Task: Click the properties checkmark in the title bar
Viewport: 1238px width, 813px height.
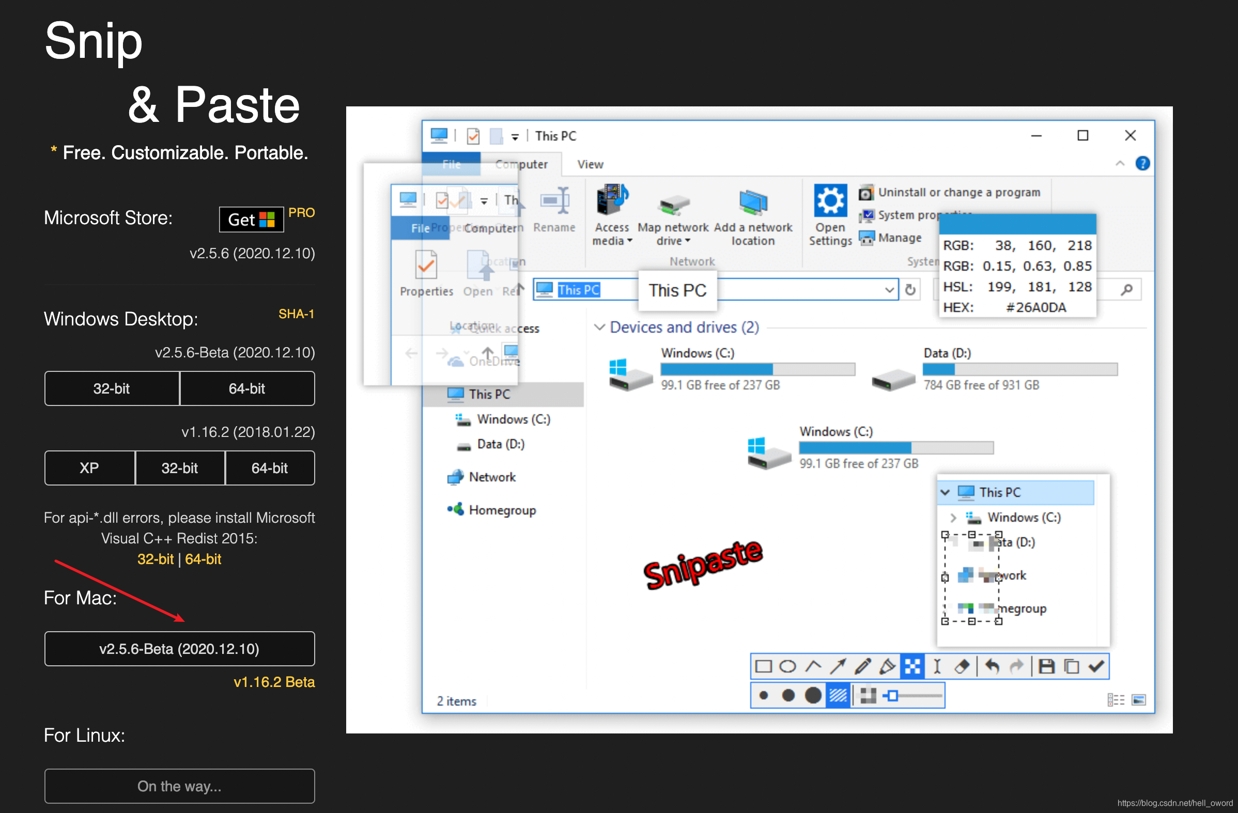Action: click(x=473, y=136)
